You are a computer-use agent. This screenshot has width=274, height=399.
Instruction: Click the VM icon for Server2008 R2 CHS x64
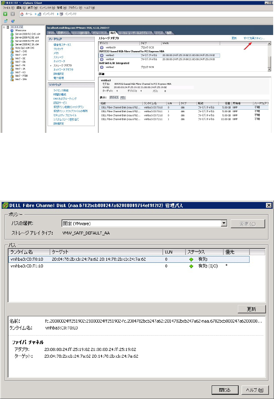pos(12,34)
